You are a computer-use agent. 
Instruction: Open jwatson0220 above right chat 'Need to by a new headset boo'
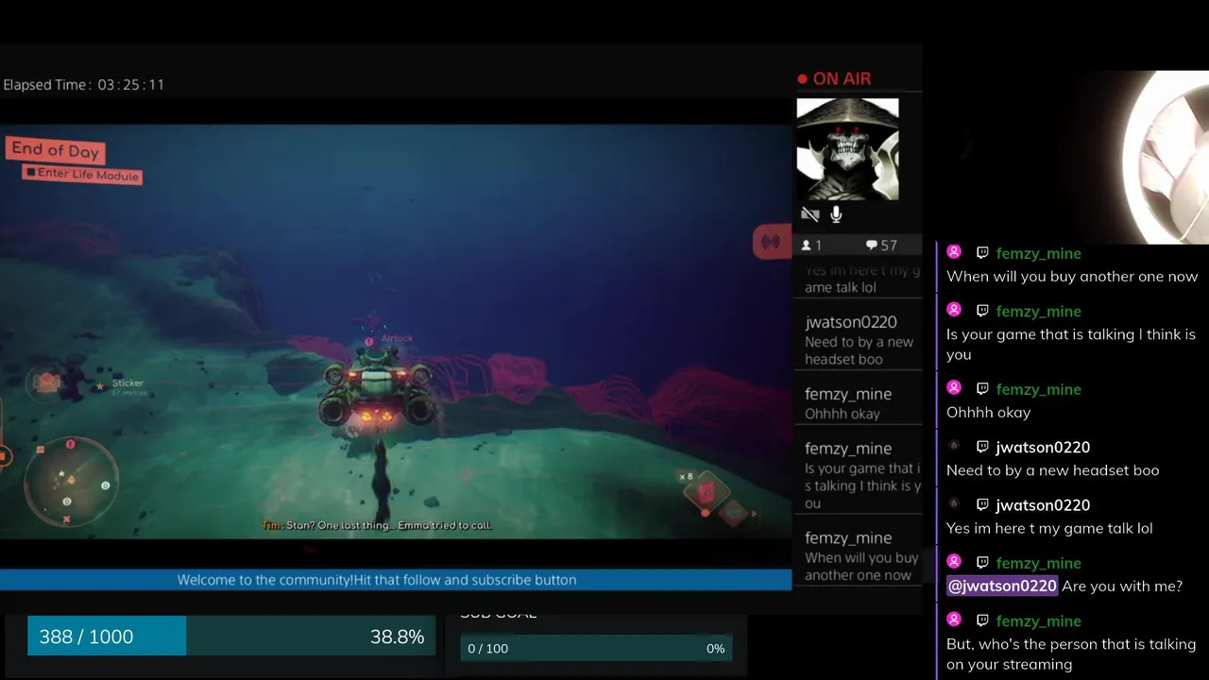1043,447
